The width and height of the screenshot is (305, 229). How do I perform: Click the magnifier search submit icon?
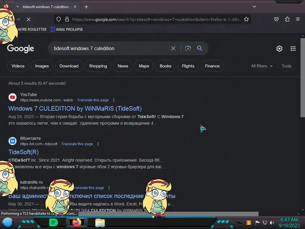(x=200, y=48)
